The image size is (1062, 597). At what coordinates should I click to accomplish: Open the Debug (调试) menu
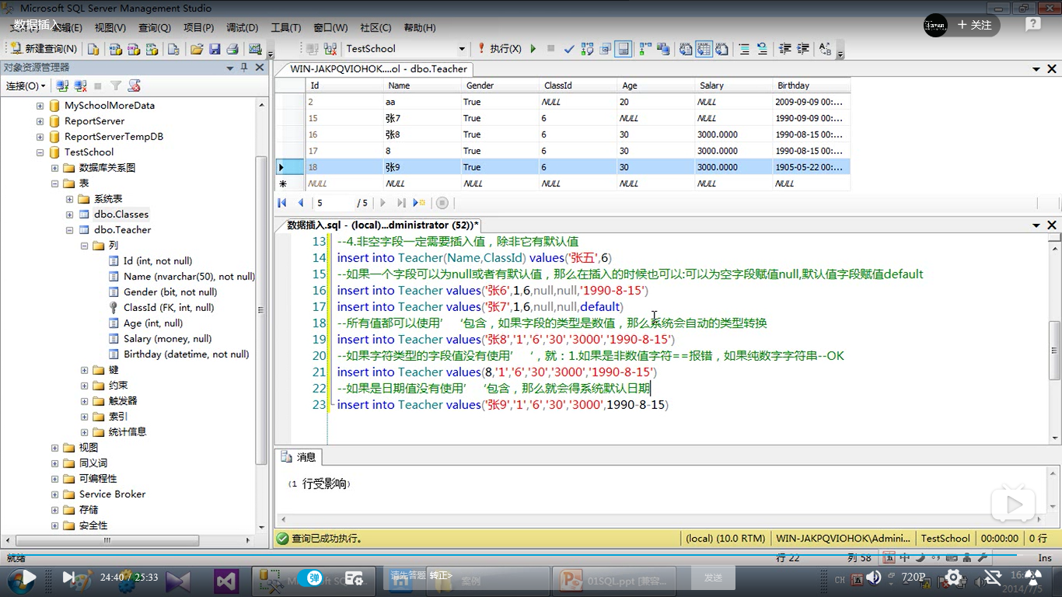click(242, 27)
